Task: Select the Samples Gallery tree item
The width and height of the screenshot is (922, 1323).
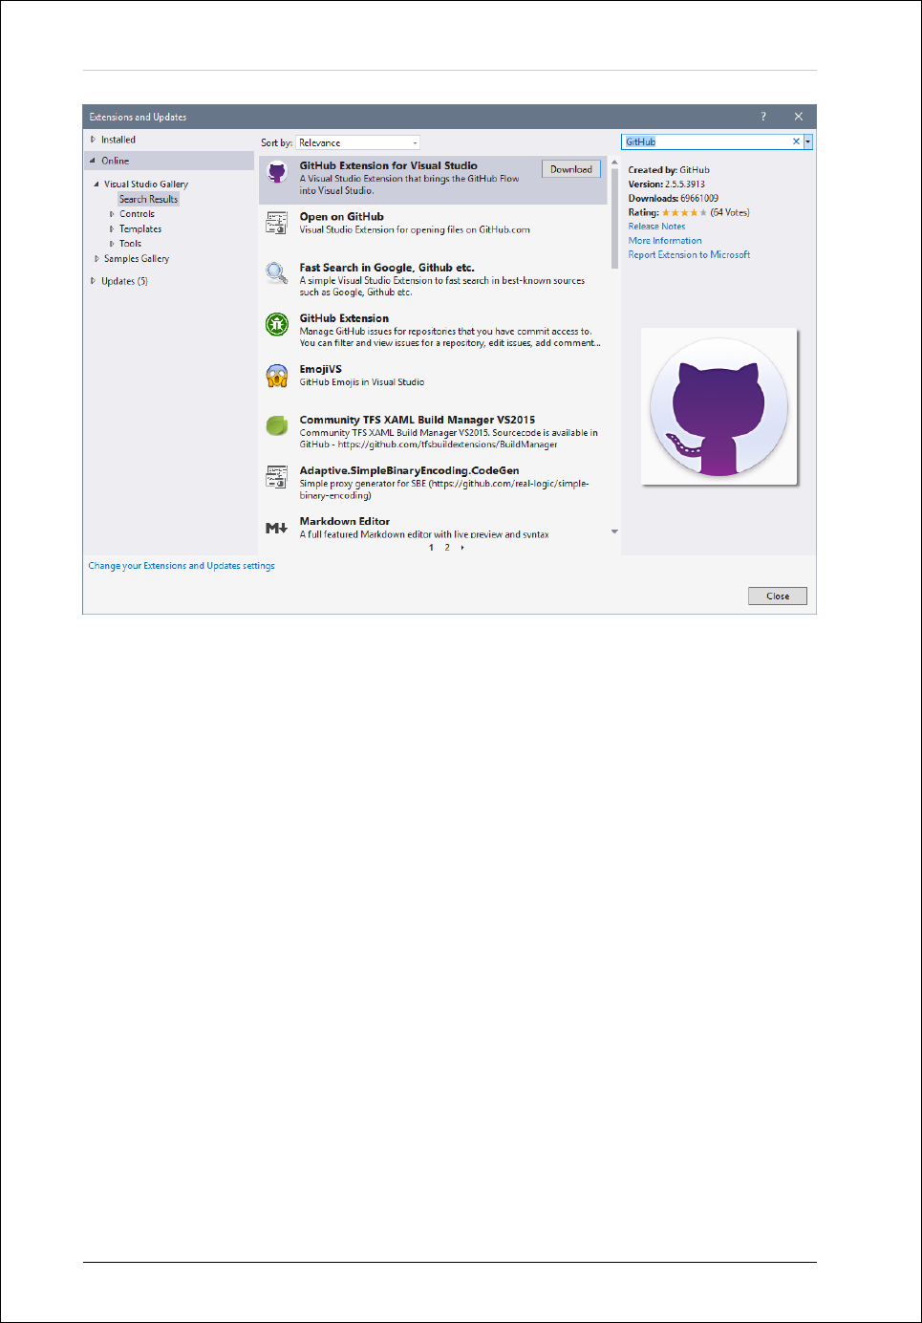Action: (x=137, y=259)
